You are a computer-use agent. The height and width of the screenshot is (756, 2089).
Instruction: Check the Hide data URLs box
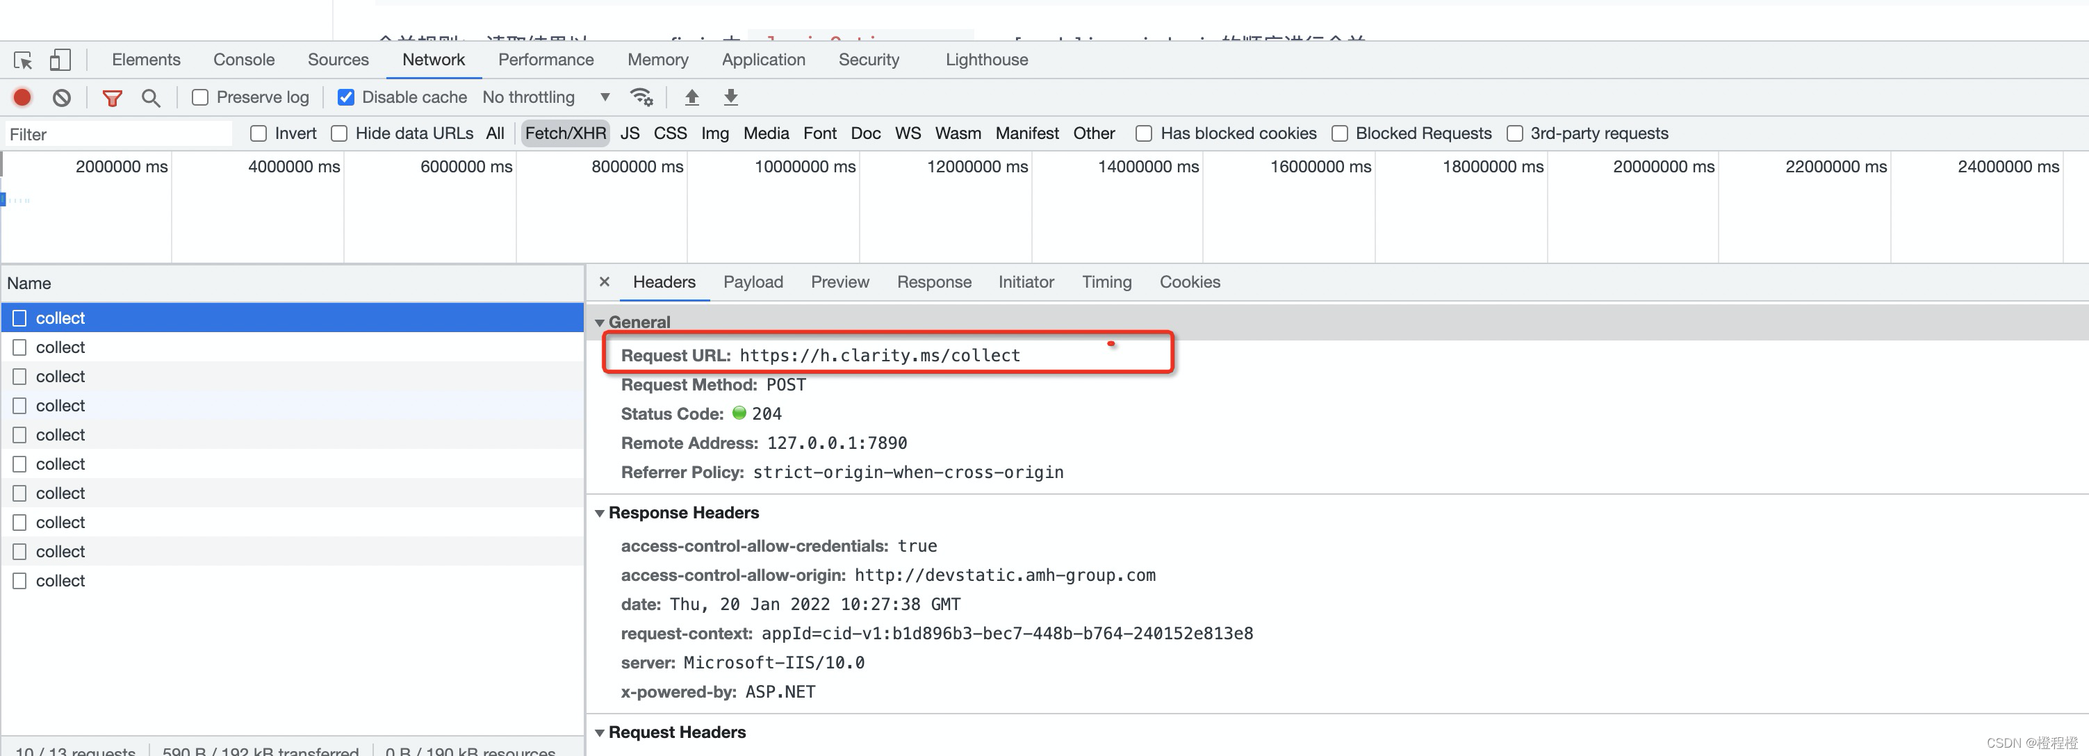coord(339,133)
